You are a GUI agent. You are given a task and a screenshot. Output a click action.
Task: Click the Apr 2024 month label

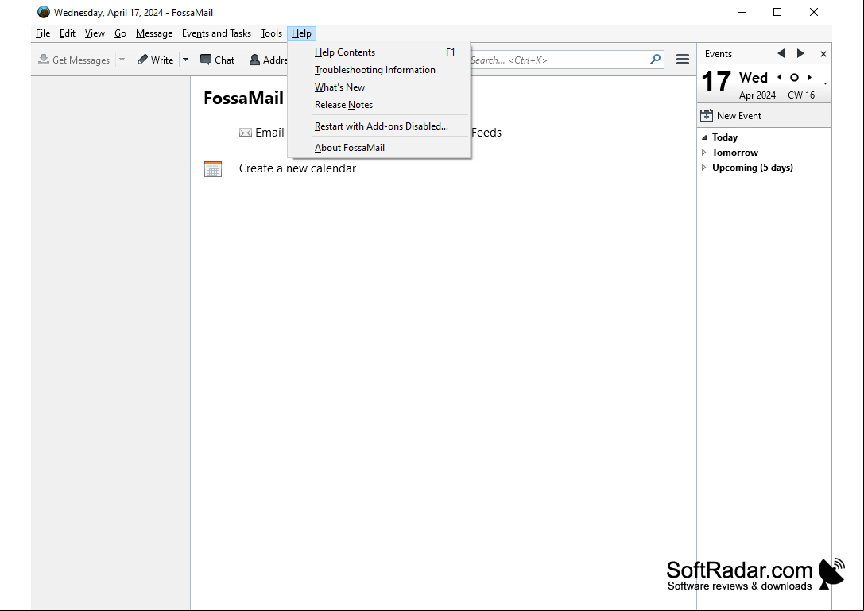pyautogui.click(x=757, y=95)
